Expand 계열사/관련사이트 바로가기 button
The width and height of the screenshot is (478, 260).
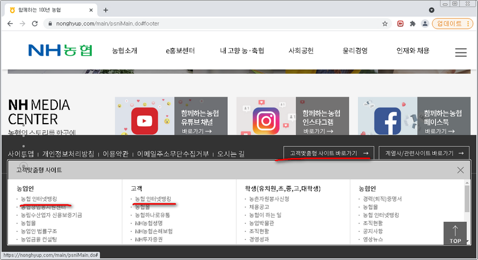pos(425,153)
